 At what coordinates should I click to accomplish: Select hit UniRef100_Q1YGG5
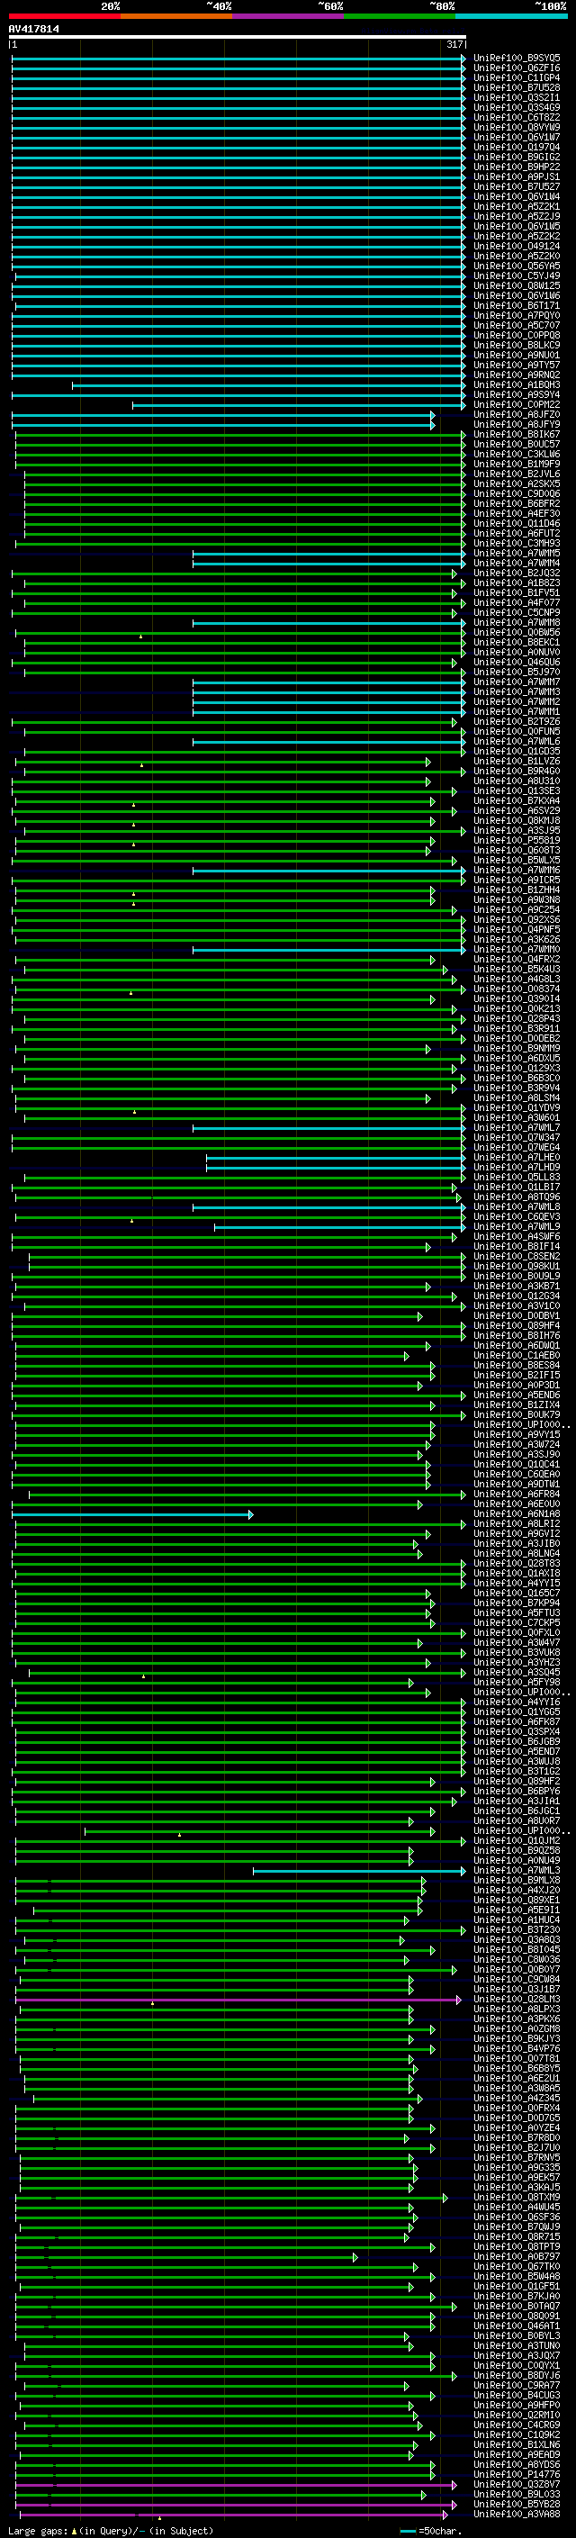tap(517, 1712)
